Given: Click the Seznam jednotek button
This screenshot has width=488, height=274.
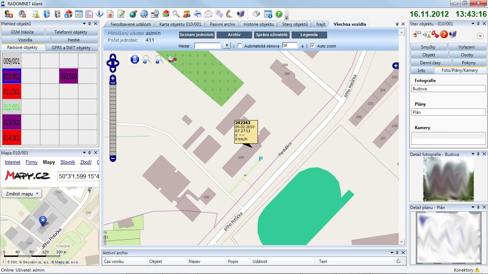Looking at the screenshot, I should [196, 35].
